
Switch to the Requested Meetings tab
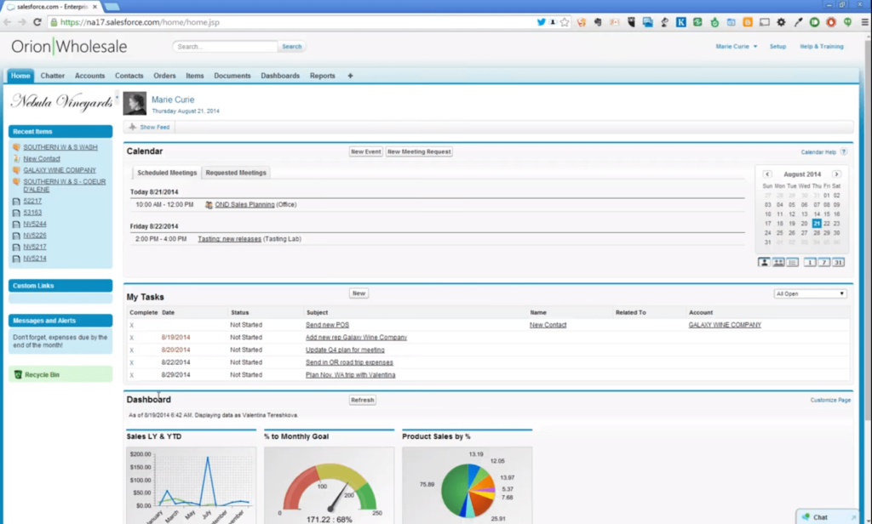point(236,173)
